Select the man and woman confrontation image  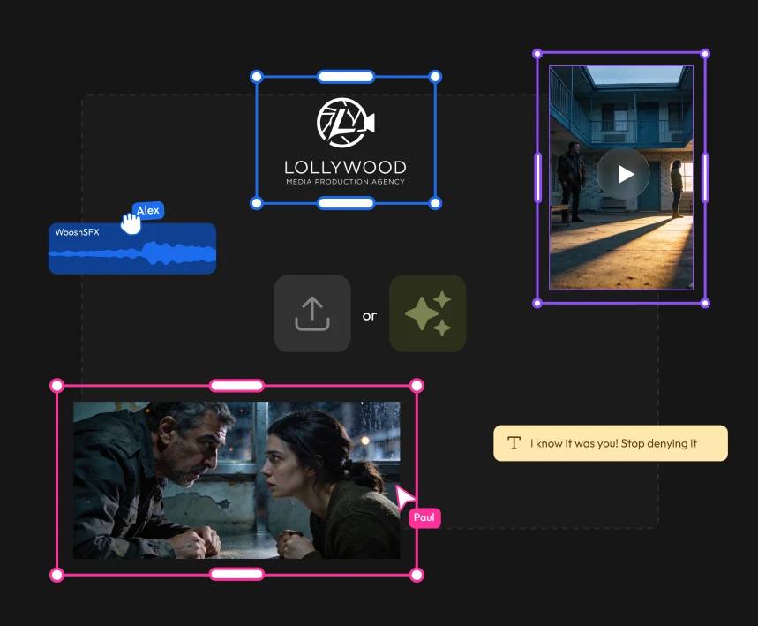[236, 480]
